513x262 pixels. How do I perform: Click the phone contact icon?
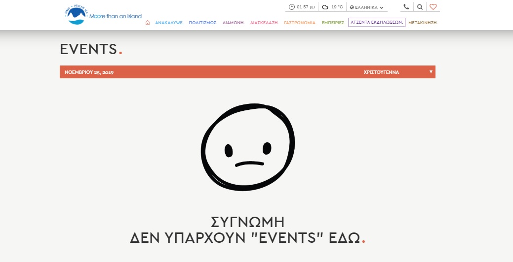point(406,7)
